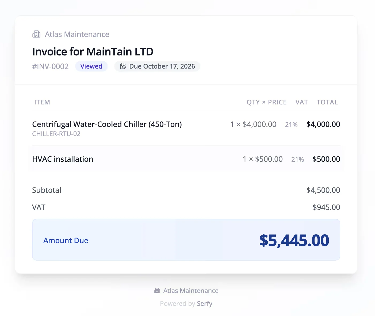The width and height of the screenshot is (375, 316).
Task: Click the building icon beside the Atlas Maintenance header
Action: (36, 34)
